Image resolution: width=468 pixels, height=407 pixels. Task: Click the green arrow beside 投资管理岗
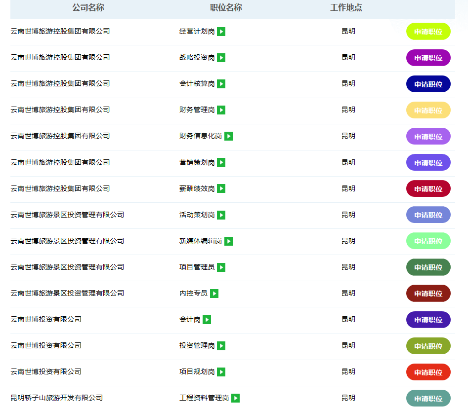(221, 346)
